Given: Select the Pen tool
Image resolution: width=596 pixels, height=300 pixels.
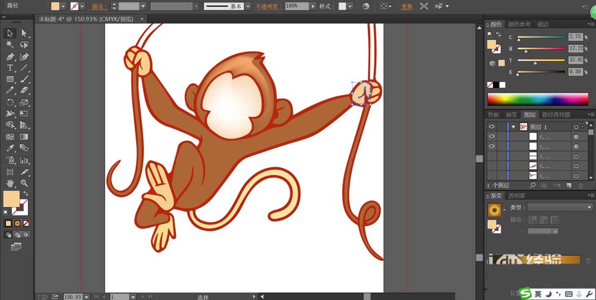Looking at the screenshot, I should (10, 57).
